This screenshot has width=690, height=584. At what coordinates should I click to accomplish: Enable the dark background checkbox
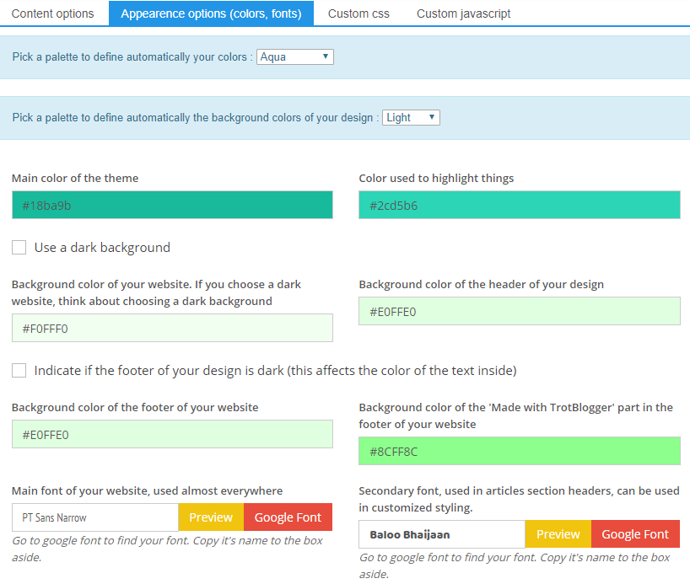(19, 247)
